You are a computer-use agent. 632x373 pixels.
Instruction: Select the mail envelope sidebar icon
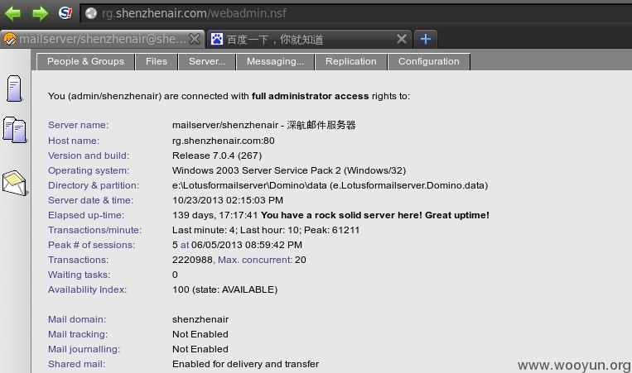point(15,183)
